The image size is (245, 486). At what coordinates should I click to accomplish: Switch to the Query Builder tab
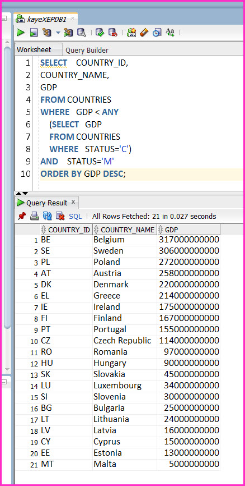tap(87, 50)
